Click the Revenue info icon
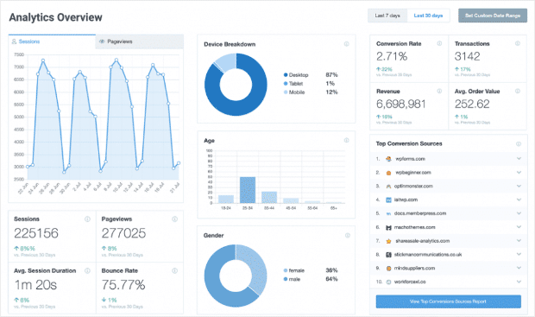The image size is (535, 317). [439, 92]
